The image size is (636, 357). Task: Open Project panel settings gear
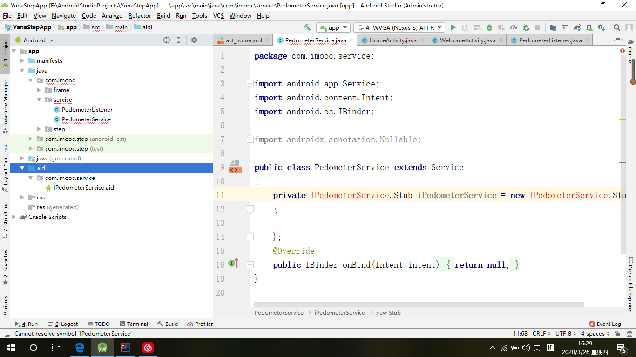(194, 40)
